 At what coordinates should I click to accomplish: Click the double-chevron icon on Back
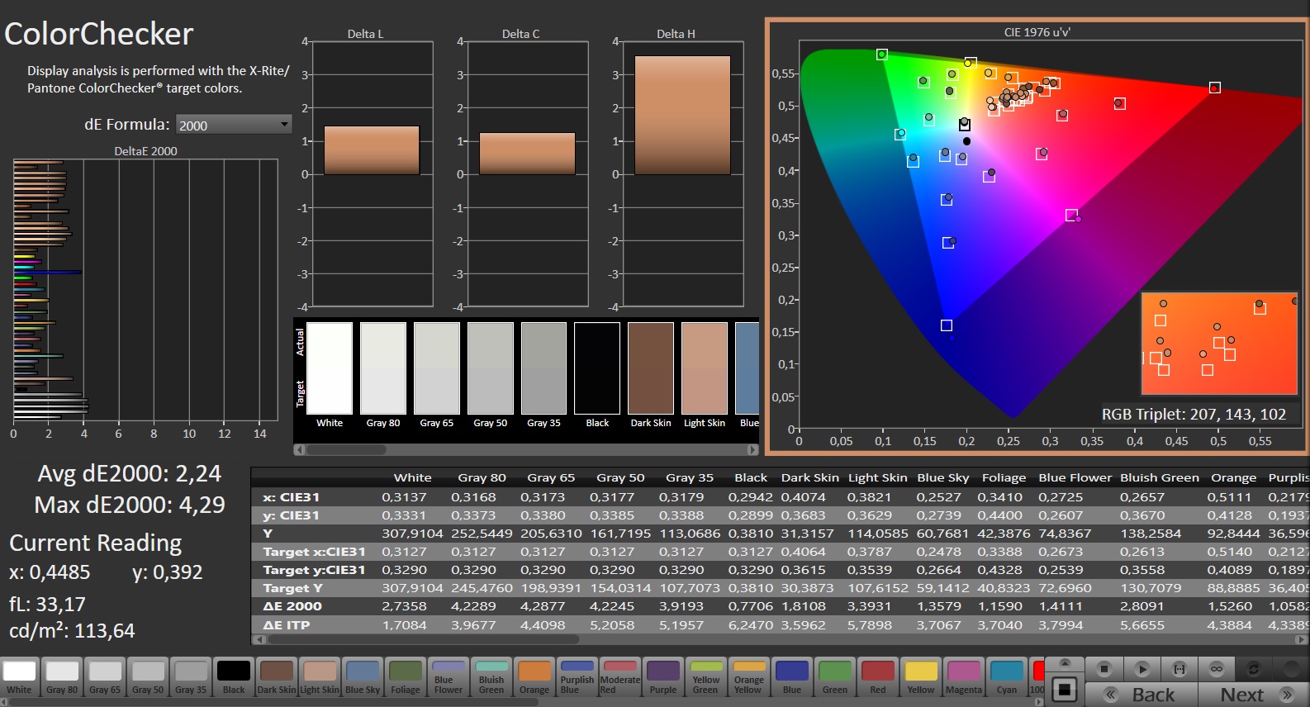pyautogui.click(x=1111, y=695)
